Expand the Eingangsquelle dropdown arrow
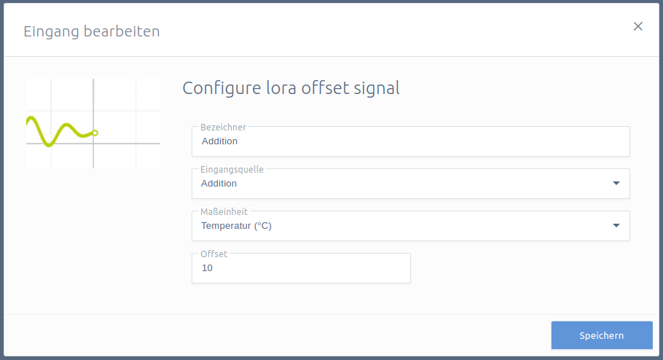The height and width of the screenshot is (360, 663). coord(616,183)
